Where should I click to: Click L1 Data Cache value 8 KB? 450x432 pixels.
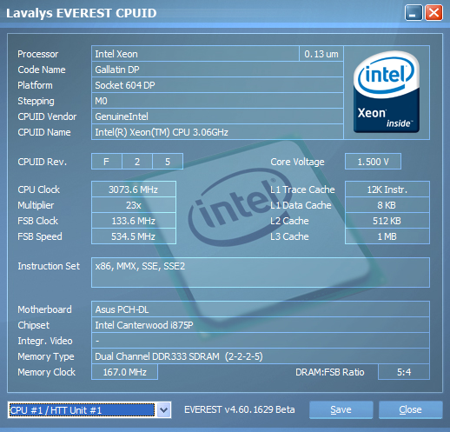pyautogui.click(x=387, y=205)
